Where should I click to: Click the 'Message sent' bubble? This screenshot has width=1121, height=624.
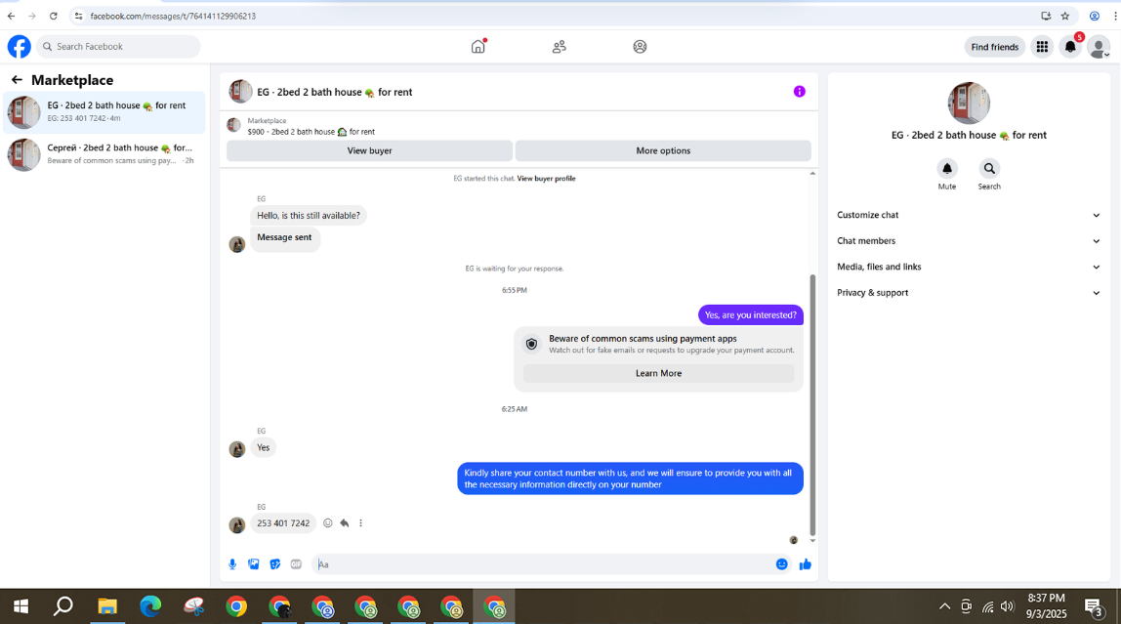[284, 238]
